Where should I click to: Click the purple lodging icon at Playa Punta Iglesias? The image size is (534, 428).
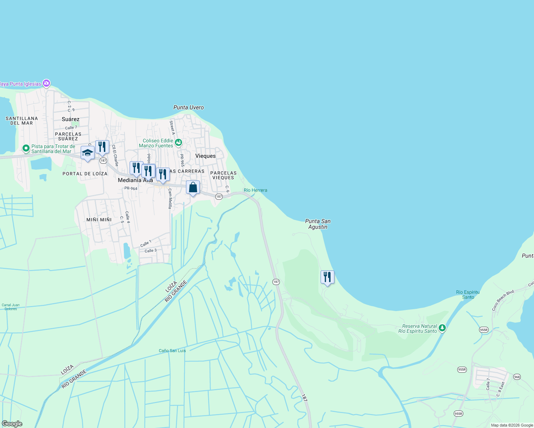point(46,83)
